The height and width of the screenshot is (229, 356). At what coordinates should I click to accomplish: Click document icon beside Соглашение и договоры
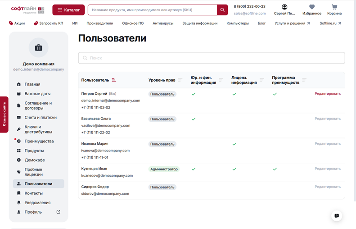click(19, 105)
